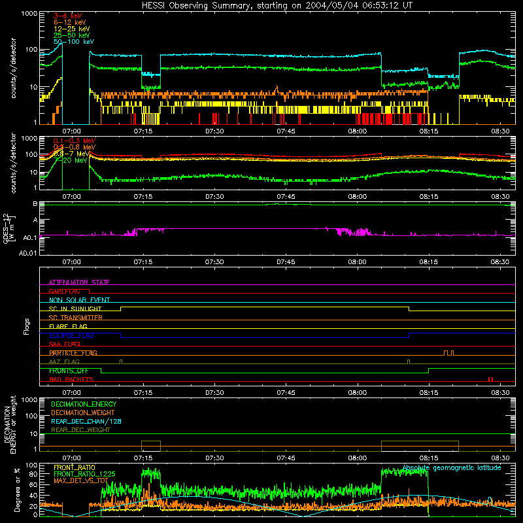Select the ECLIPSE_FLAG label
The height and width of the screenshot is (523, 523).
(71, 335)
